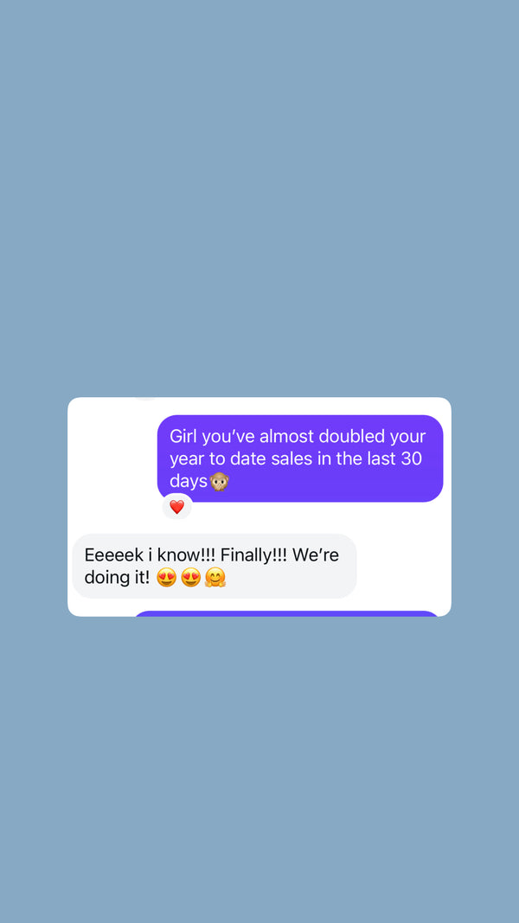The height and width of the screenshot is (923, 519).
Task: Click the word 'days' beside the monkey emoji
Action: (x=189, y=482)
